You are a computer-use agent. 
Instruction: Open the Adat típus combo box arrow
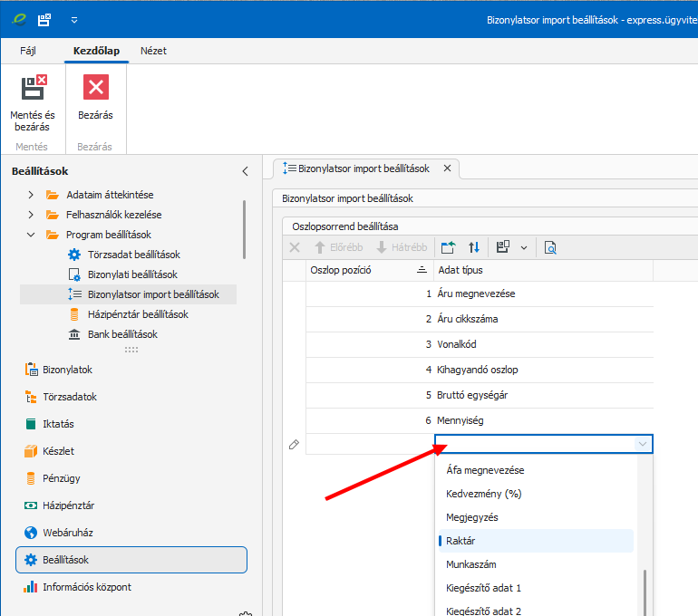point(643,444)
